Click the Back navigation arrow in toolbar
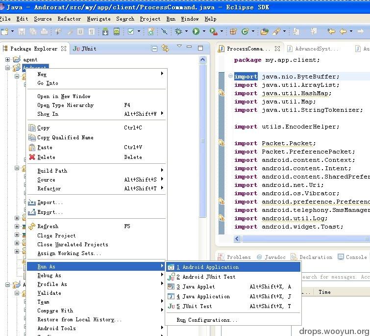Image resolution: width=370 pixels, height=336 pixels. [x=343, y=31]
